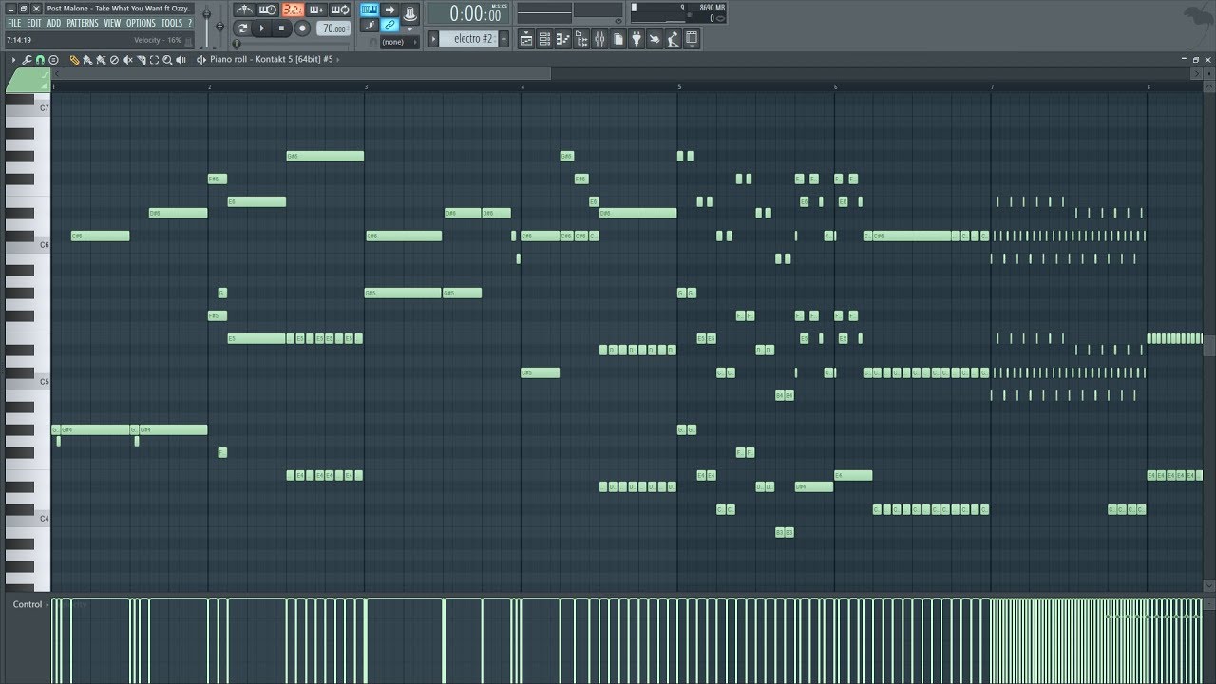Toggle the 3-2-1 recording countdown
Viewport: 1216px width, 684px height.
[293, 9]
